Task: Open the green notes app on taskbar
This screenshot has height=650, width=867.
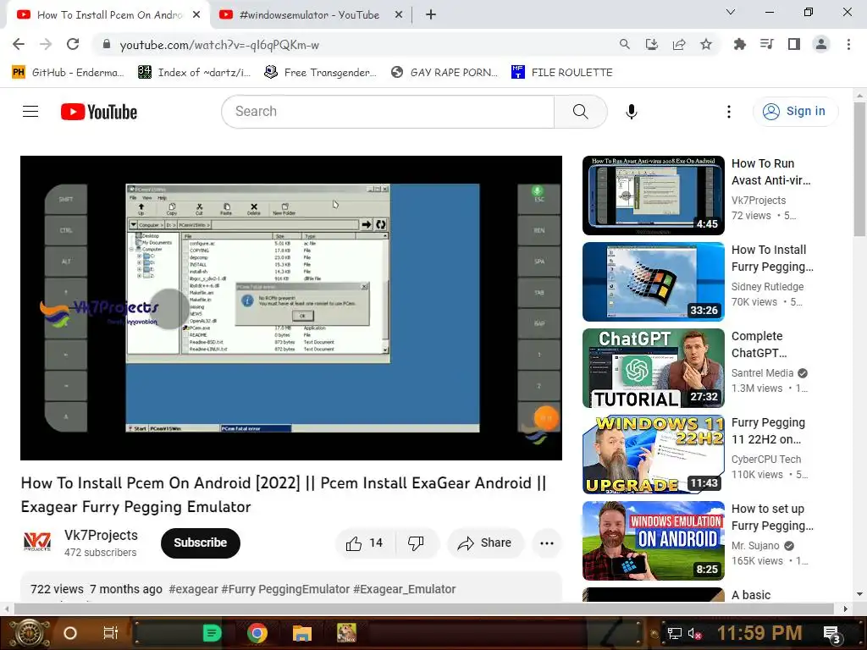Action: coord(212,633)
